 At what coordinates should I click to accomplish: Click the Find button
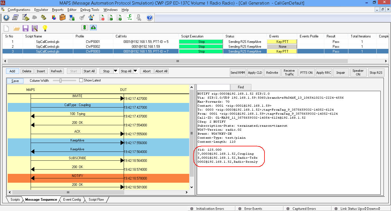241,87
